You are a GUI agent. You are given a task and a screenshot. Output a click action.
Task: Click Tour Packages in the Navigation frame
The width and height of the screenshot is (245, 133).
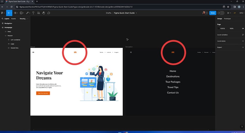coord(173,82)
